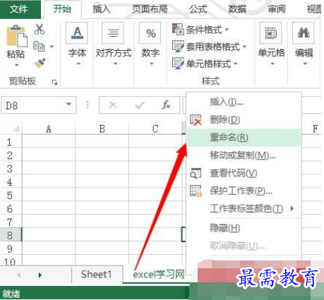
Task: Cut selection with the scissors icon
Action: (x=40, y=29)
